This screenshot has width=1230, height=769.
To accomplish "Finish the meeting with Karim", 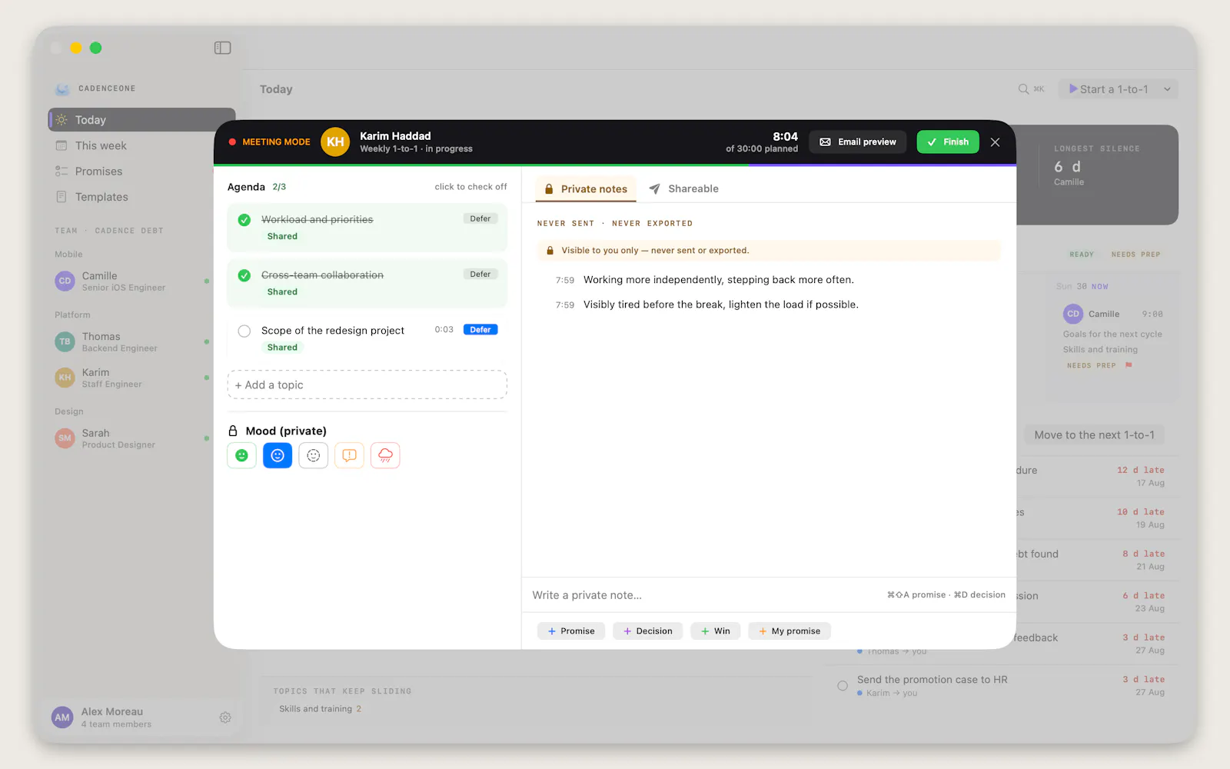I will point(948,142).
